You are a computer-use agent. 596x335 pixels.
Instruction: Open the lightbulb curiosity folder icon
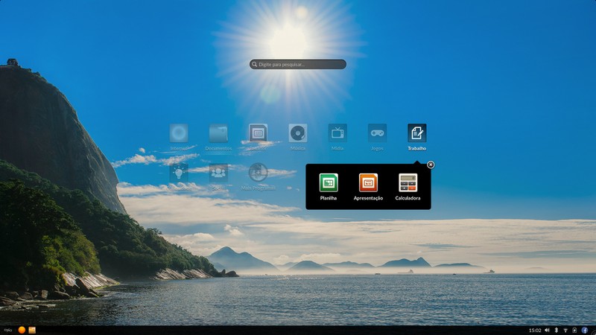tap(178, 173)
